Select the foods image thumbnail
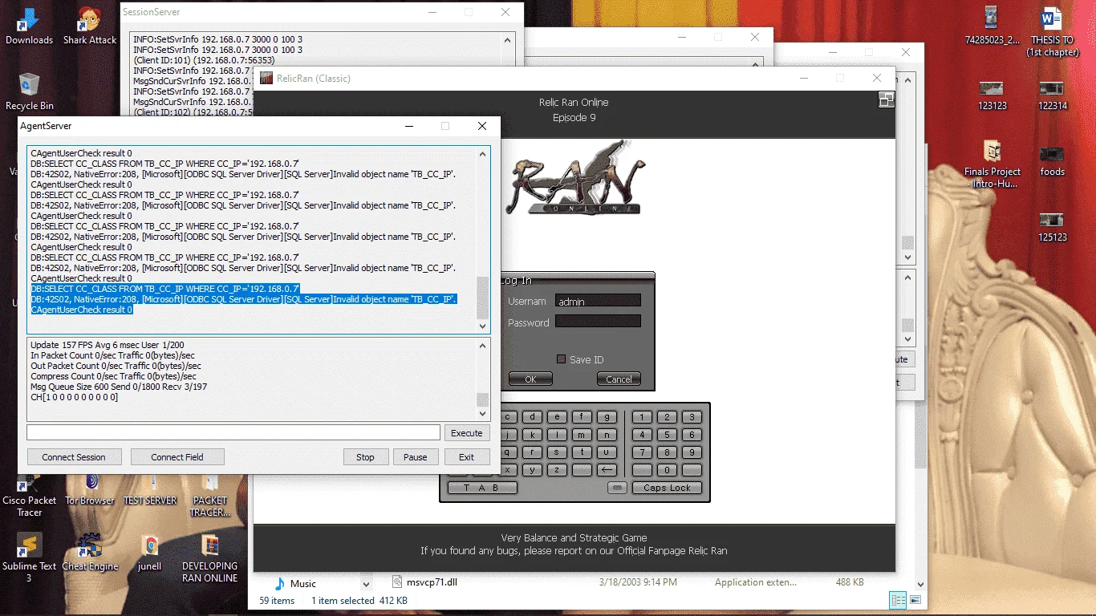The height and width of the screenshot is (616, 1096). 1052,153
